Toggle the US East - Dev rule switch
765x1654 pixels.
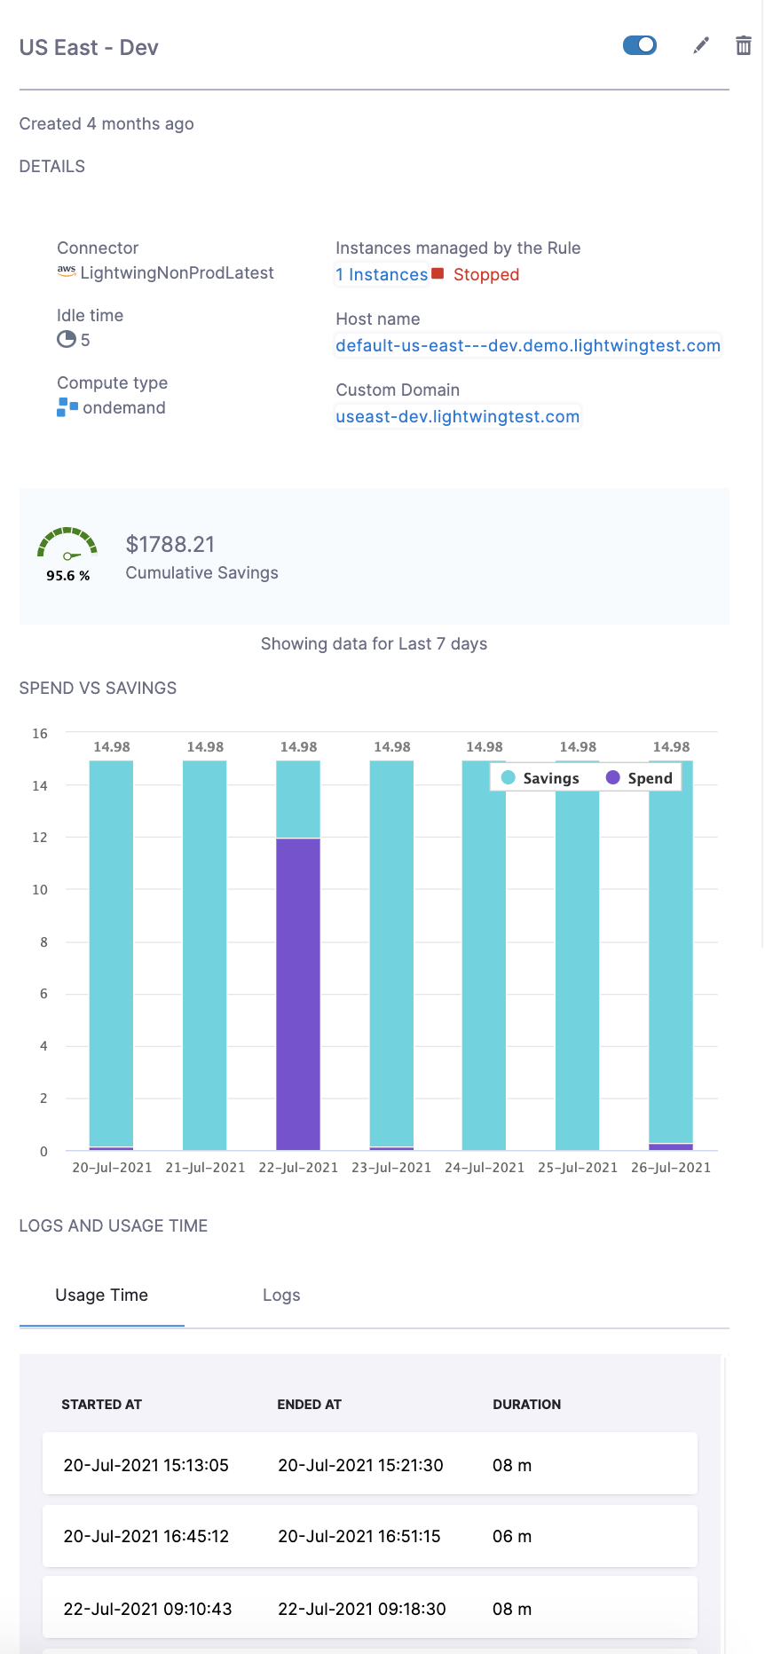(640, 45)
